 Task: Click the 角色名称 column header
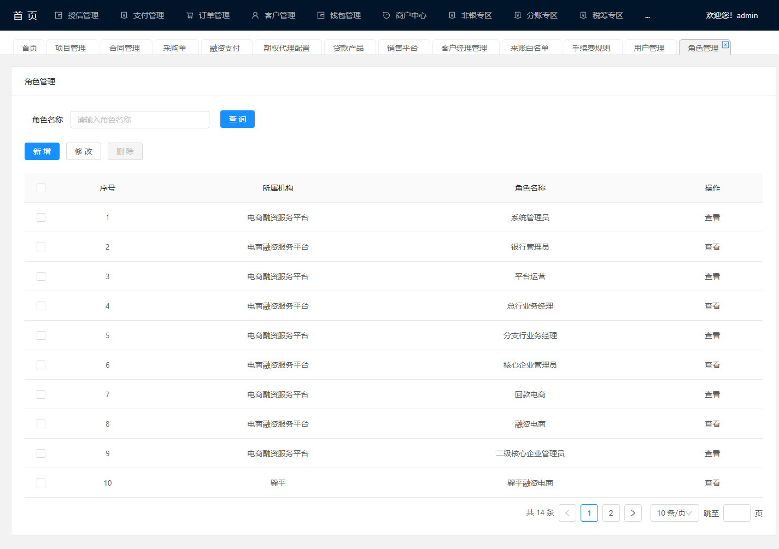(x=530, y=188)
